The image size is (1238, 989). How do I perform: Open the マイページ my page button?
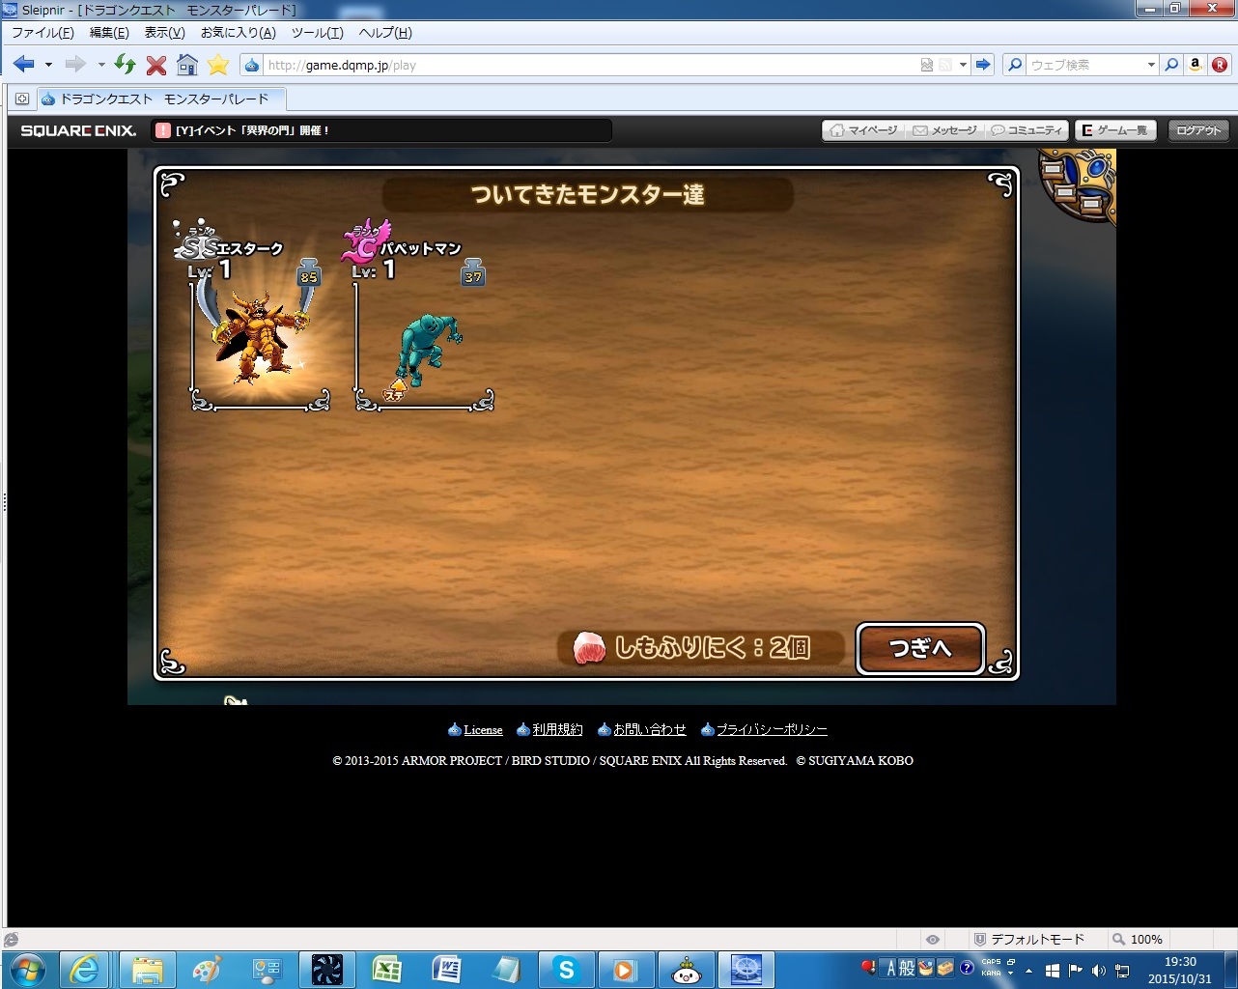point(864,130)
